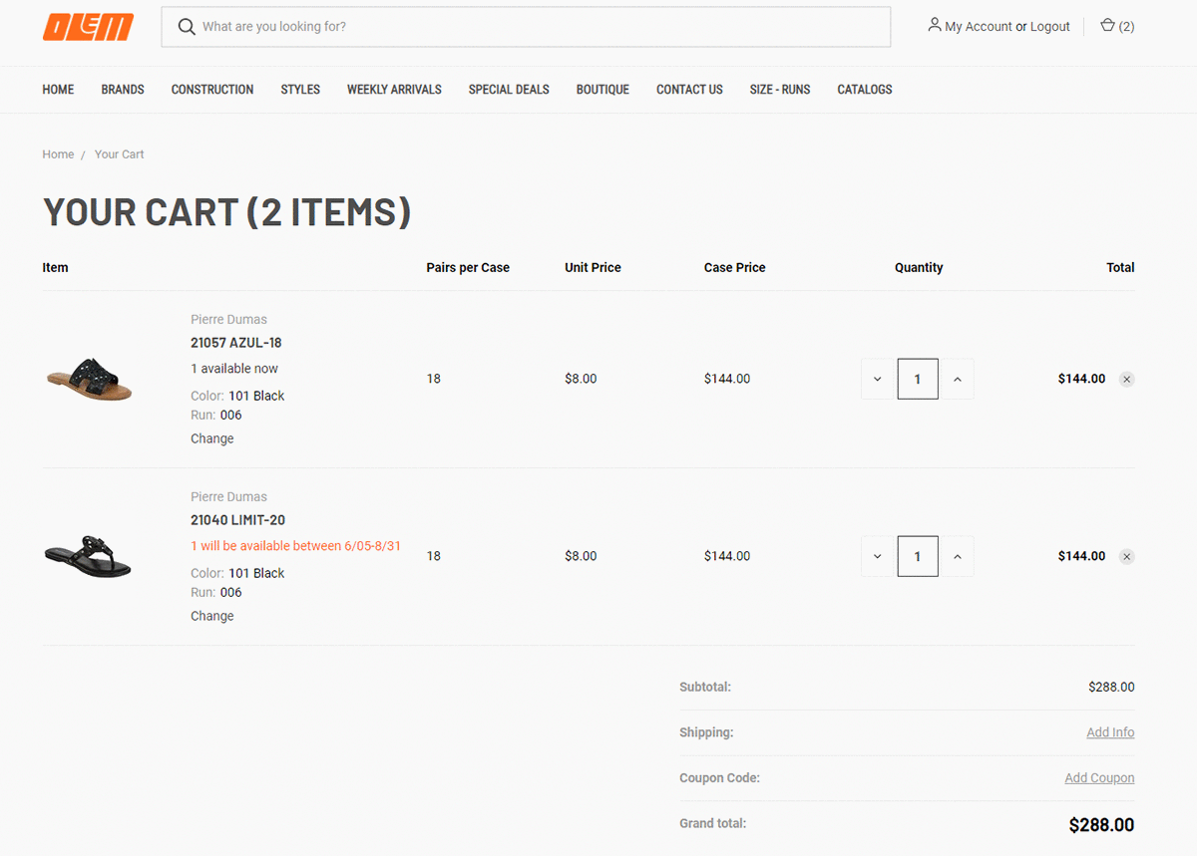Click Add Info for shipping
Screen dimensions: 1197x856
[1109, 732]
